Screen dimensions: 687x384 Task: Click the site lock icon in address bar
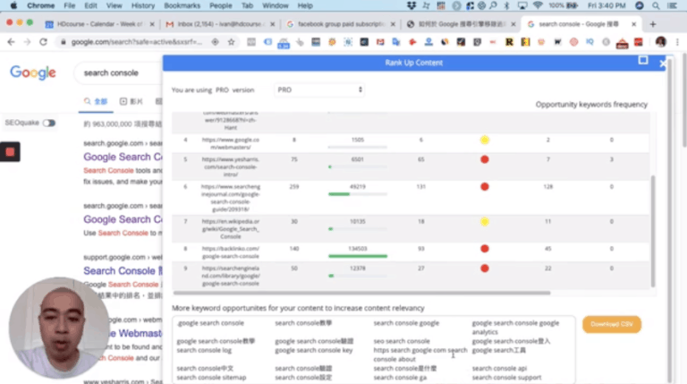pos(64,42)
